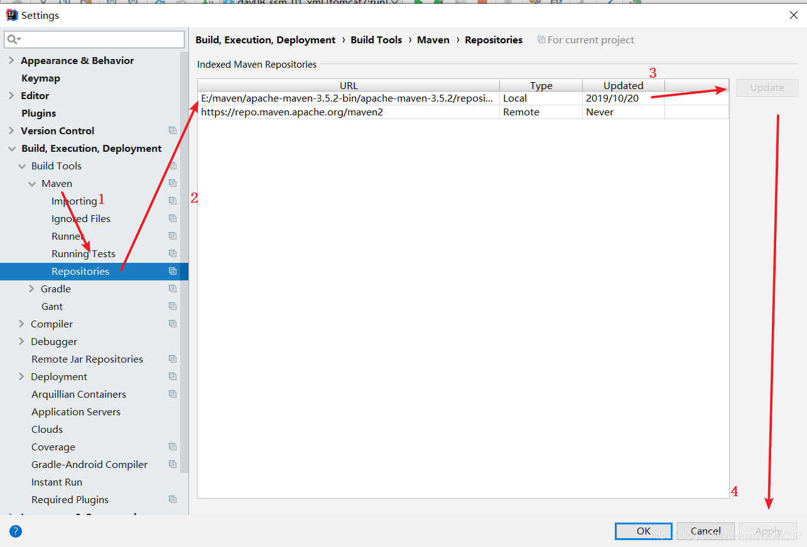Select the repo.maven.apache.org repository row
Viewport: 807px width, 547px height.
pos(463,112)
